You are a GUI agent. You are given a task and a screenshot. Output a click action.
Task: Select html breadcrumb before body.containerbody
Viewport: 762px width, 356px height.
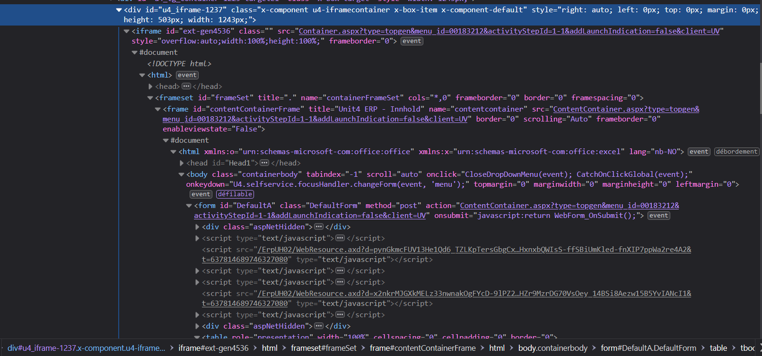point(497,348)
